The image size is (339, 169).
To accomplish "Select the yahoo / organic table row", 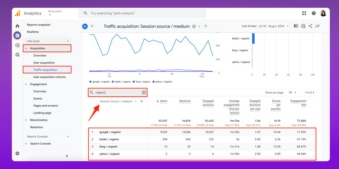I will tap(202, 154).
